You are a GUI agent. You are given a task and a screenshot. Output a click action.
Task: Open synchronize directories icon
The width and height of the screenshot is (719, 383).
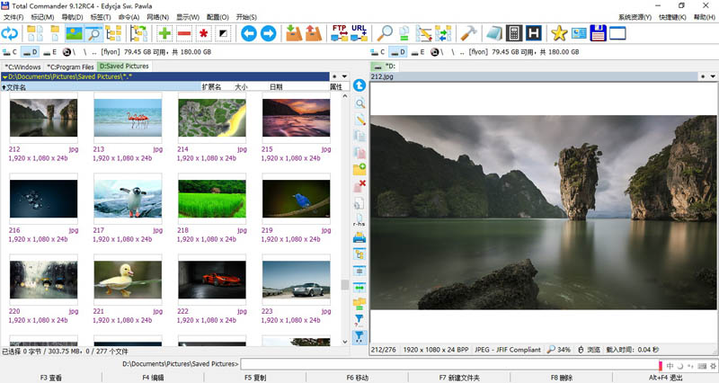coord(443,33)
